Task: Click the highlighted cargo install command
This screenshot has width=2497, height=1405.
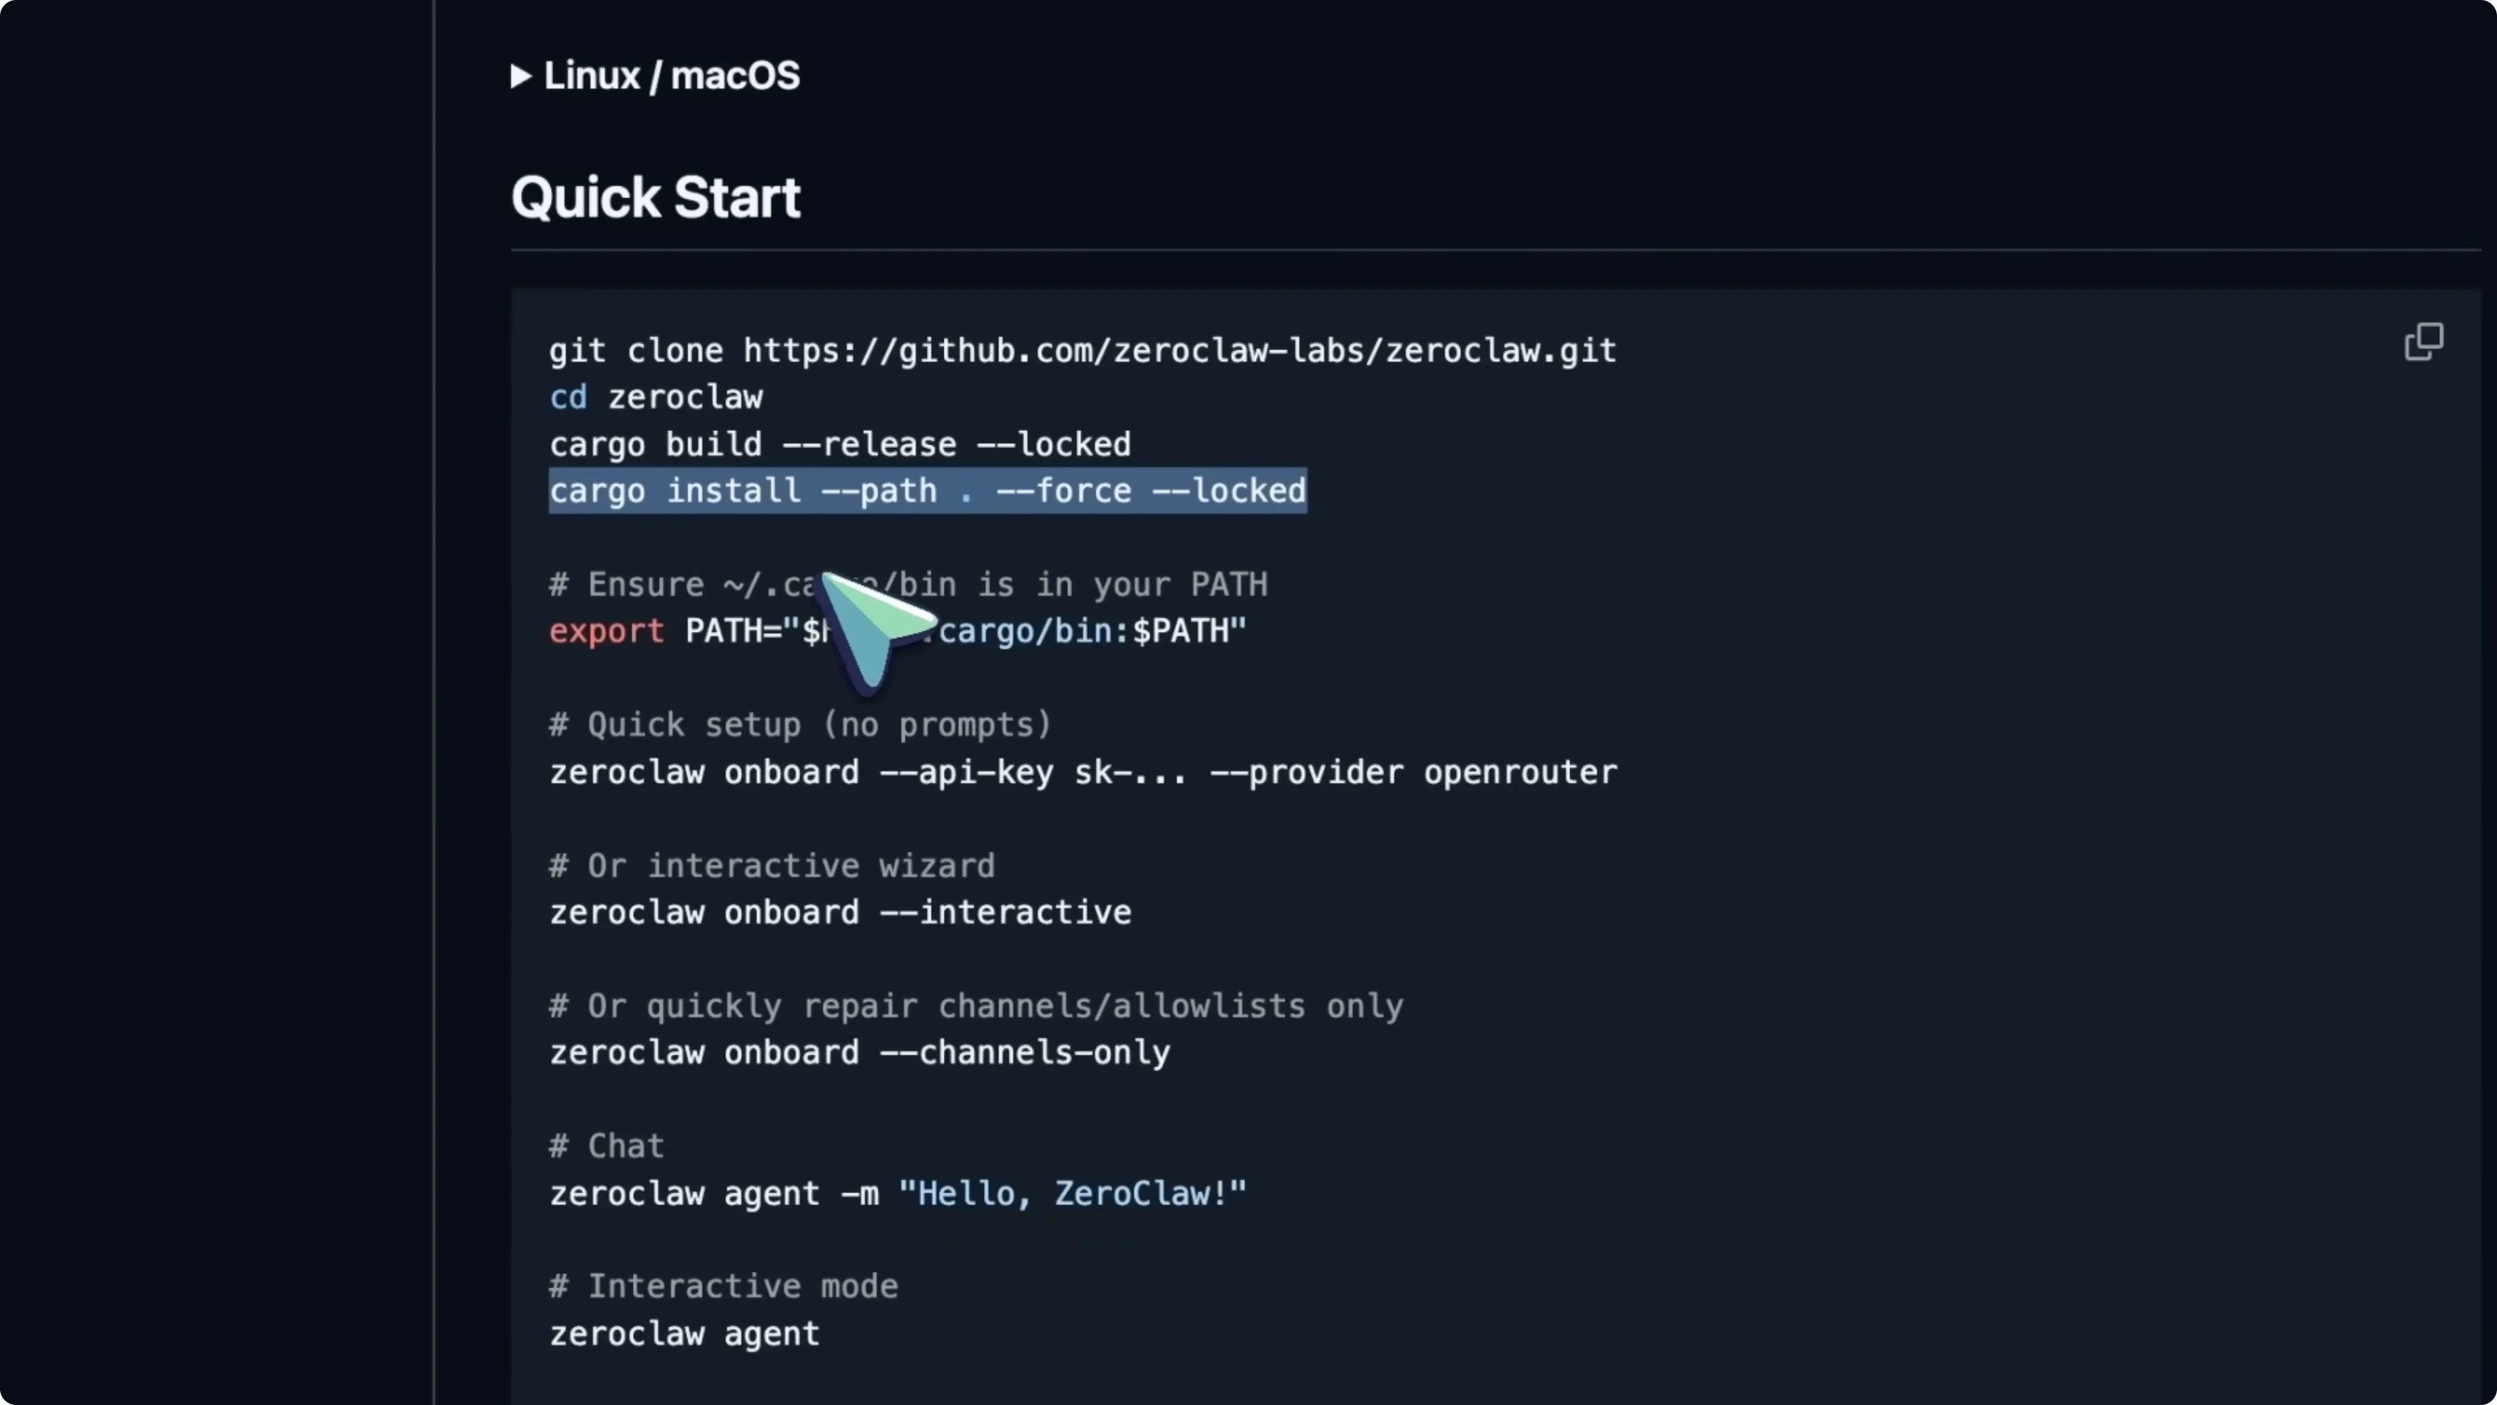Action: pos(927,491)
